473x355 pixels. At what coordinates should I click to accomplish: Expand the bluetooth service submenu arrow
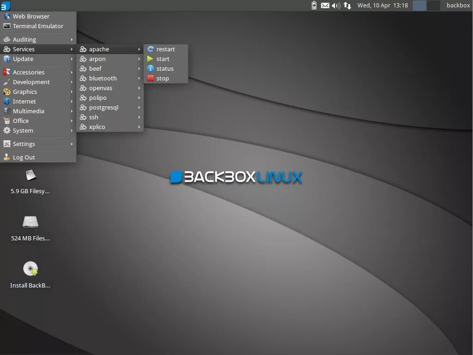(x=139, y=78)
